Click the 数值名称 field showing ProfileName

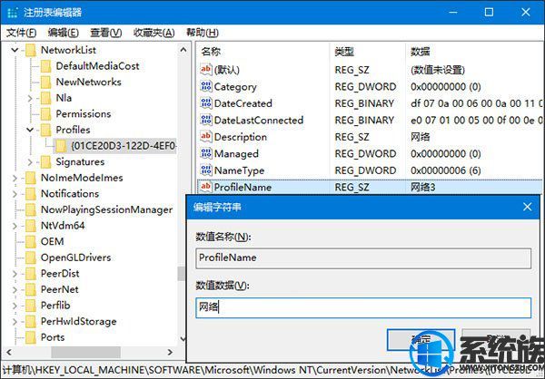(363, 258)
